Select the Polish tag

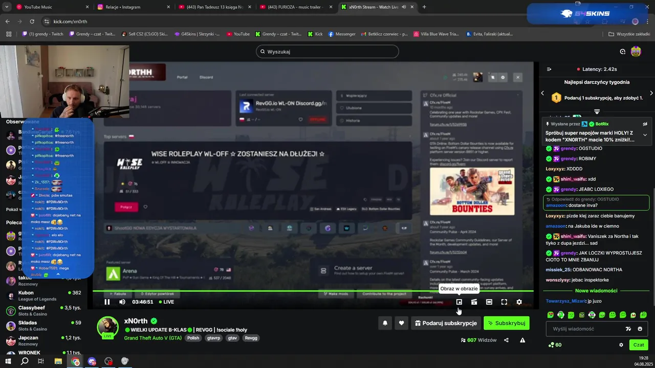[193, 338]
